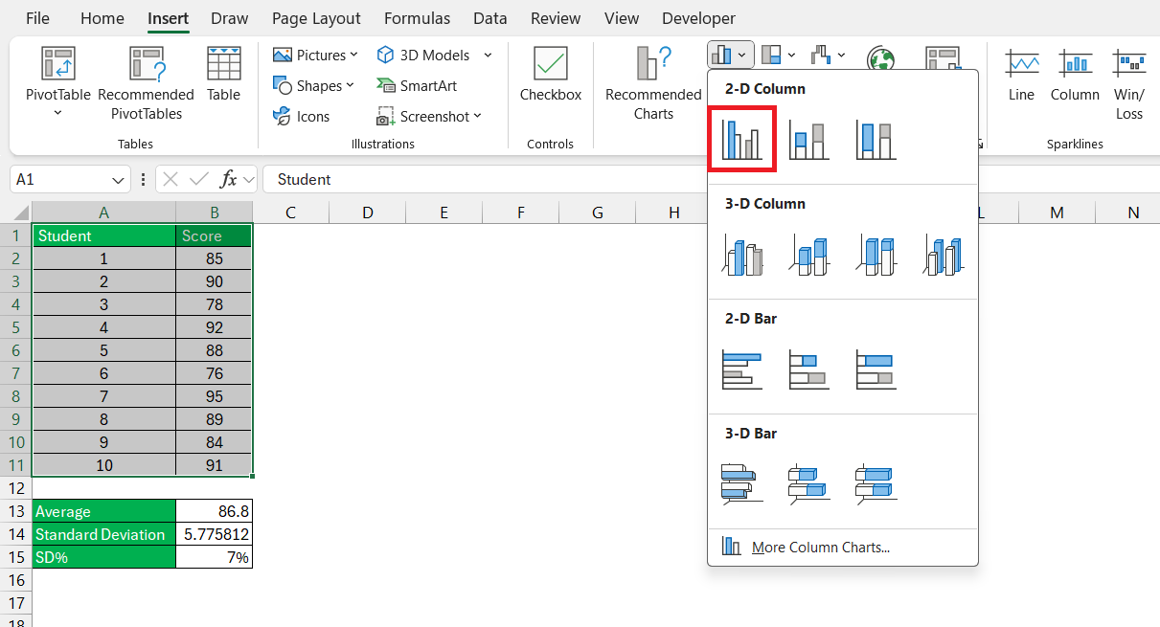Click the Maps globe icon

coord(879,59)
